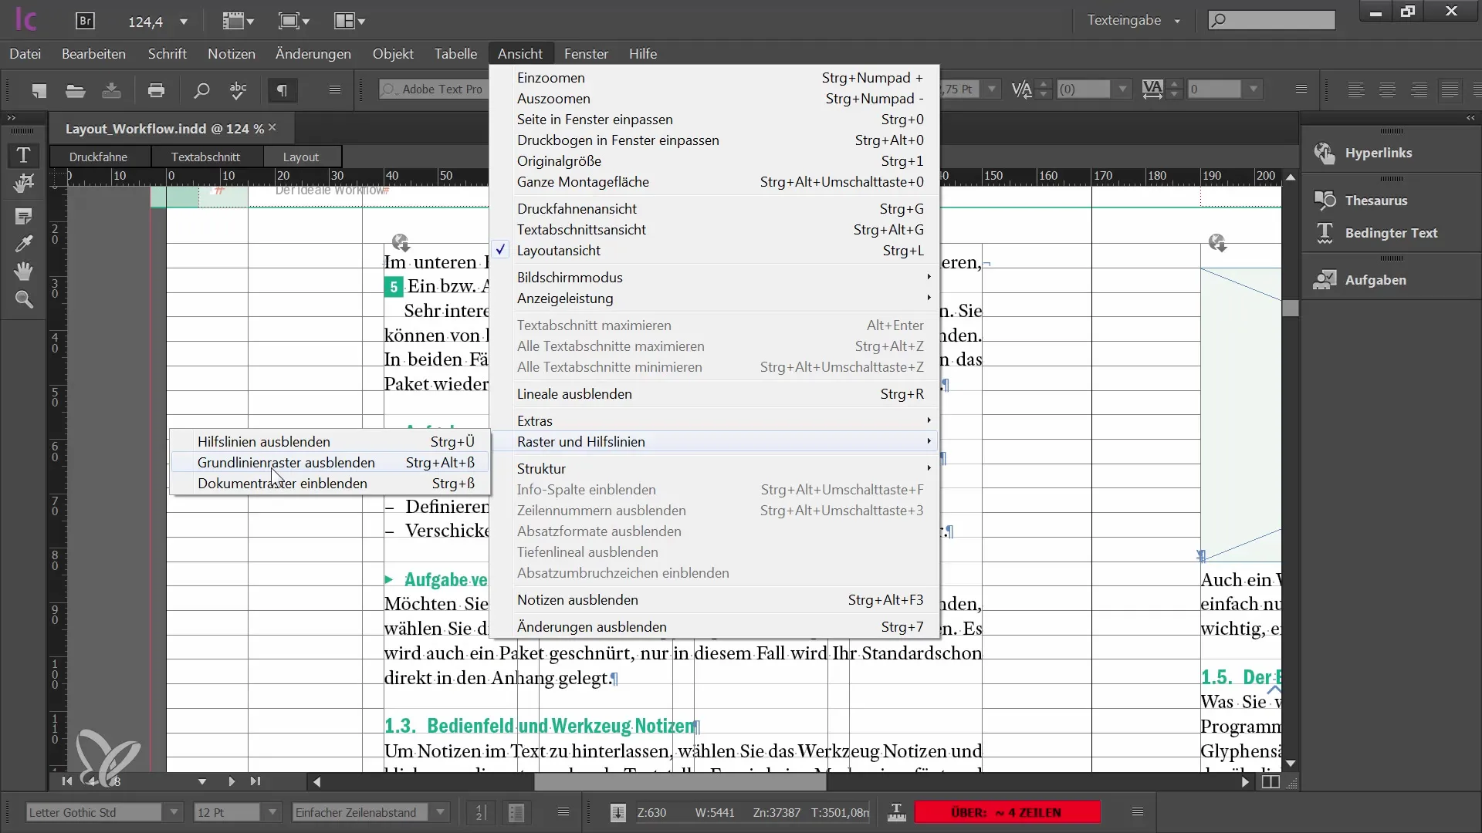Select Ansicht from the menu bar

pos(520,54)
